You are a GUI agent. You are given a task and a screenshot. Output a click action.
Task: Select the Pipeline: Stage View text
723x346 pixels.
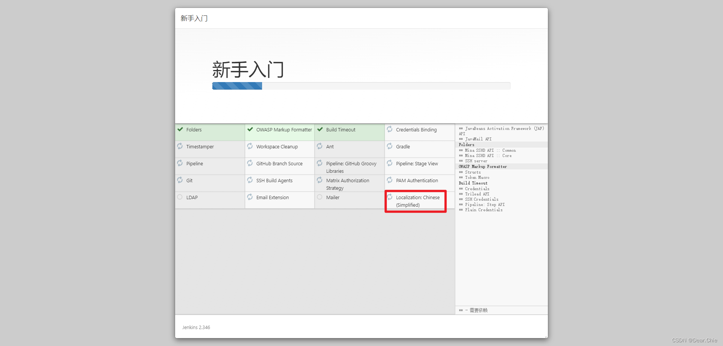(417, 164)
